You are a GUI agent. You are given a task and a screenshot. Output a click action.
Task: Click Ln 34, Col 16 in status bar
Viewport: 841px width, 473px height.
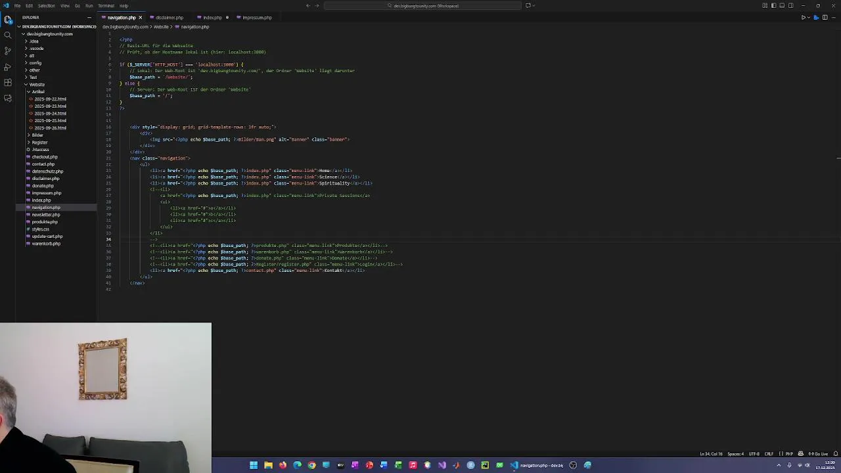coord(712,454)
